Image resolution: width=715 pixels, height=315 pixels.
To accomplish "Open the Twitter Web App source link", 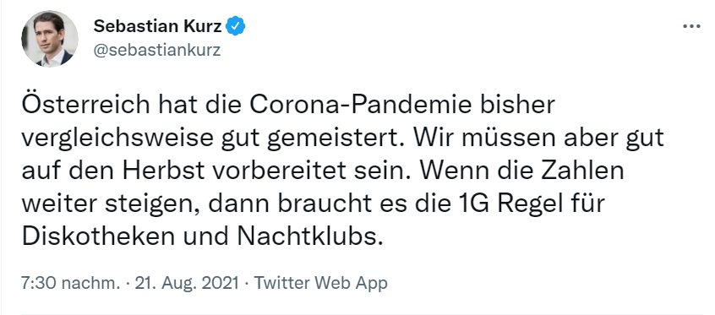I will coord(320,283).
